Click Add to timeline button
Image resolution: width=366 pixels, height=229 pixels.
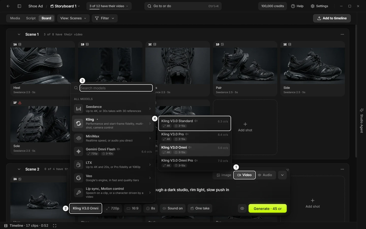332,18
